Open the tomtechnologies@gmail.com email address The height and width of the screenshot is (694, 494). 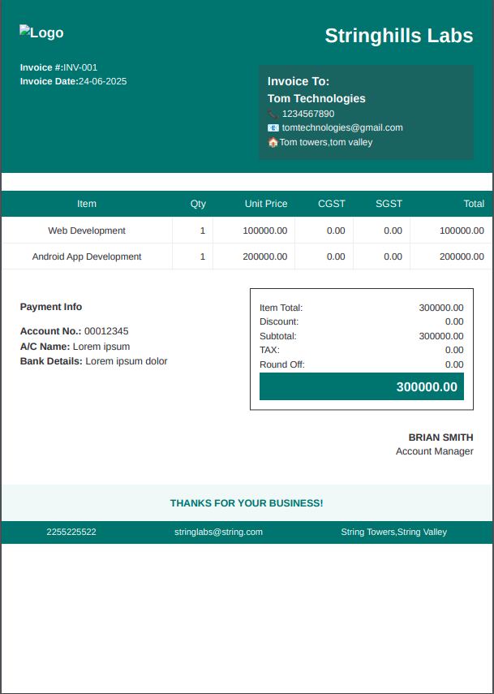342,128
